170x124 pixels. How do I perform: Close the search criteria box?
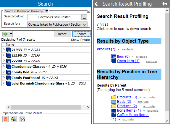point(88,11)
